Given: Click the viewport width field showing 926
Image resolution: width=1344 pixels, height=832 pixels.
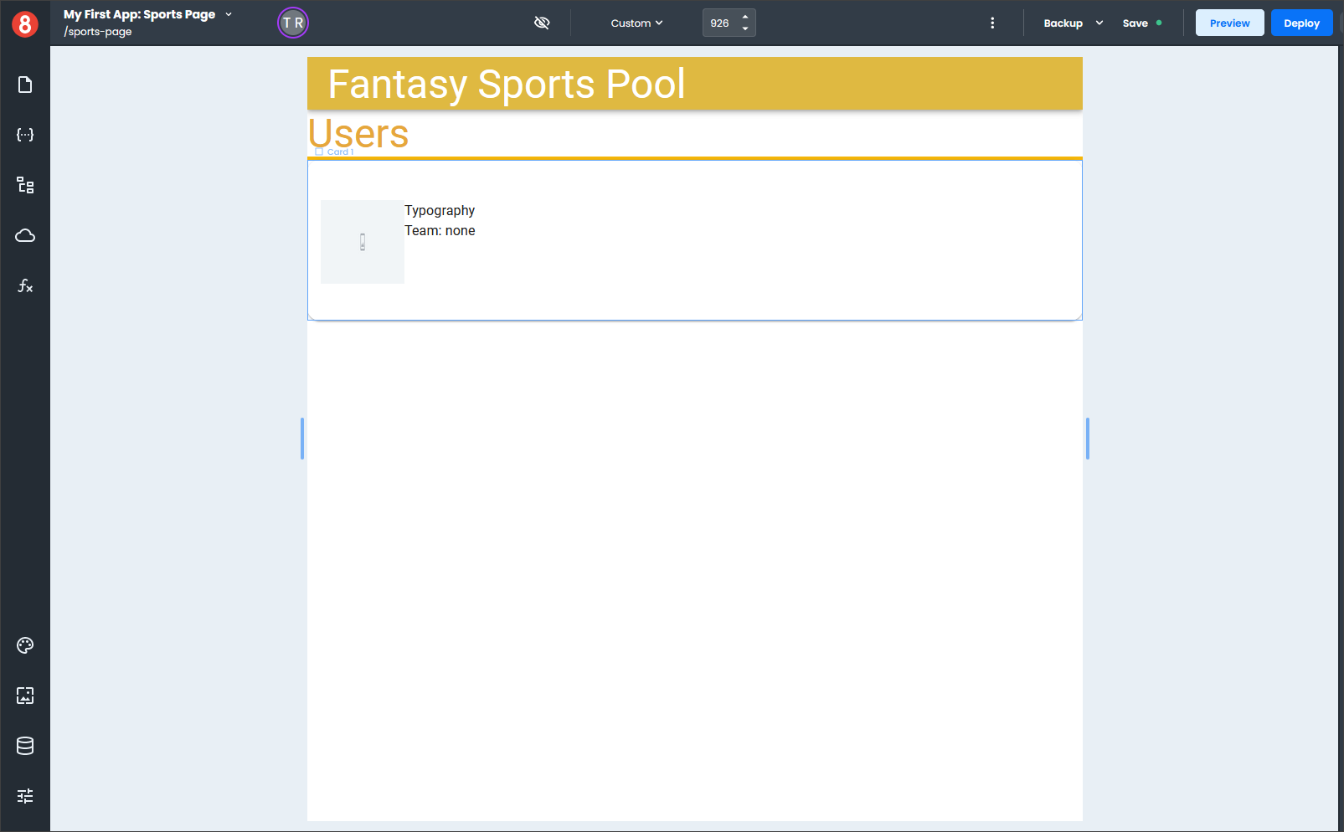Looking at the screenshot, I should click(721, 23).
